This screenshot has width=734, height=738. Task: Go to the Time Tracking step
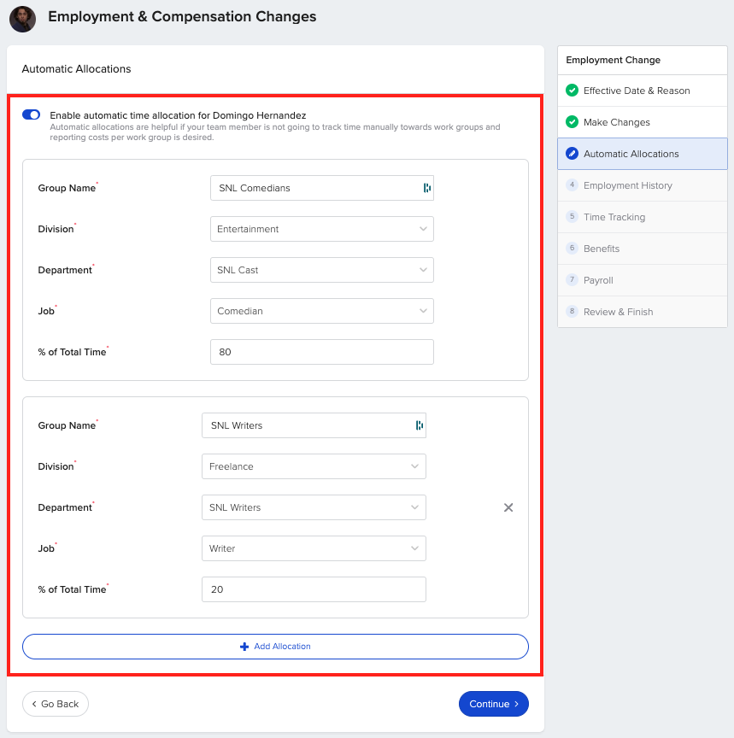pyautogui.click(x=614, y=217)
